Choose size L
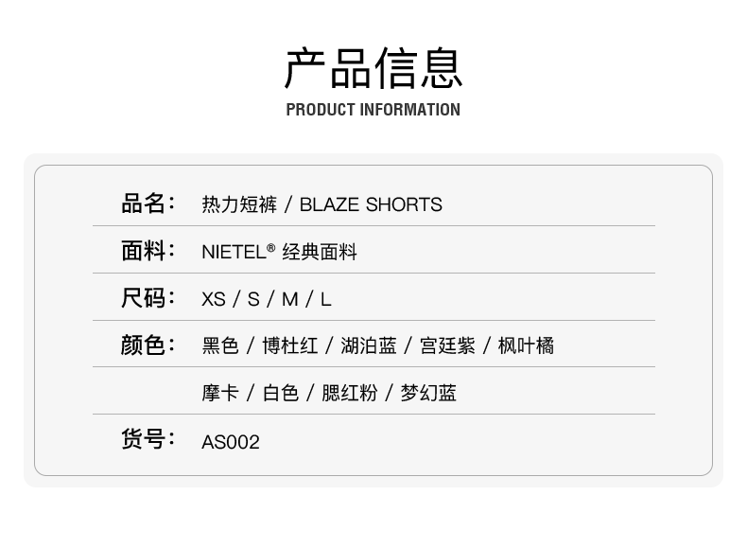The image size is (747, 548). [x=325, y=299]
